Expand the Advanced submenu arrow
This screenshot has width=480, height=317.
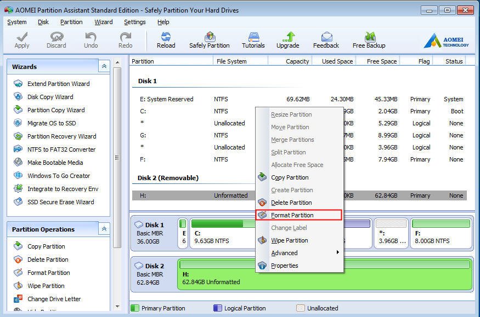coord(338,252)
